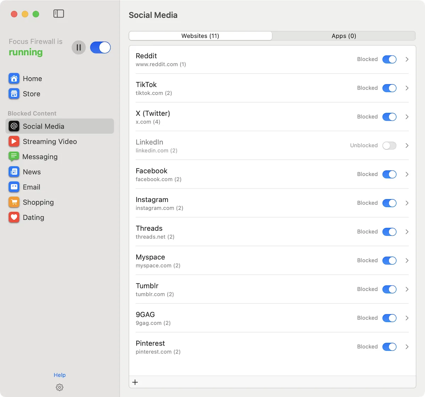Expand Threads details chevron
The width and height of the screenshot is (425, 397).
407,232
